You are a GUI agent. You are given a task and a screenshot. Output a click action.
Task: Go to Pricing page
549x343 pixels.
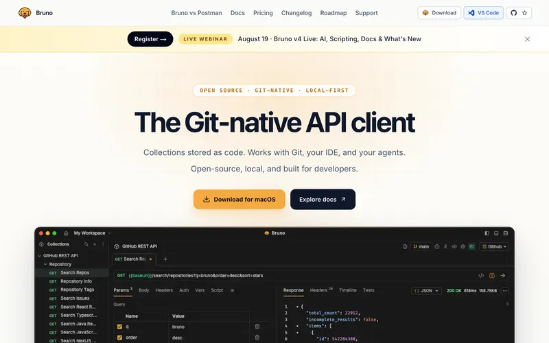[263, 13]
